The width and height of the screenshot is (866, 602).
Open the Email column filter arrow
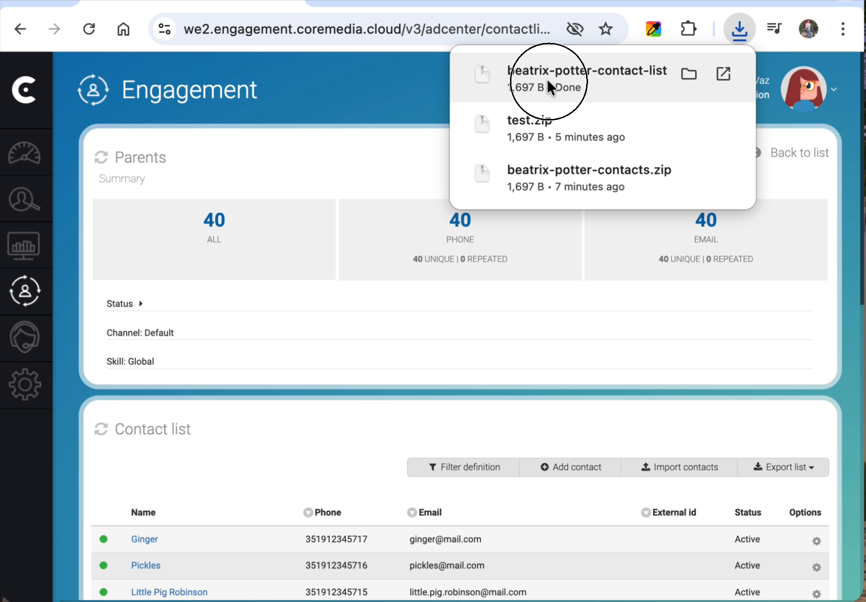(412, 513)
